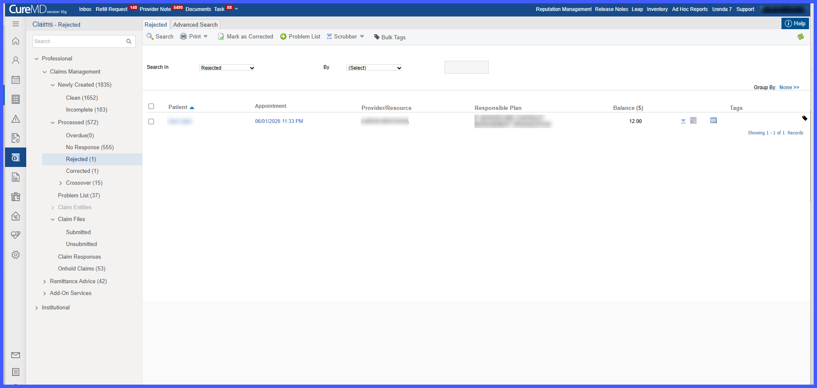Open the notes list icon at sidebar bottom
Viewport: 817px width, 388px height.
pyautogui.click(x=16, y=372)
